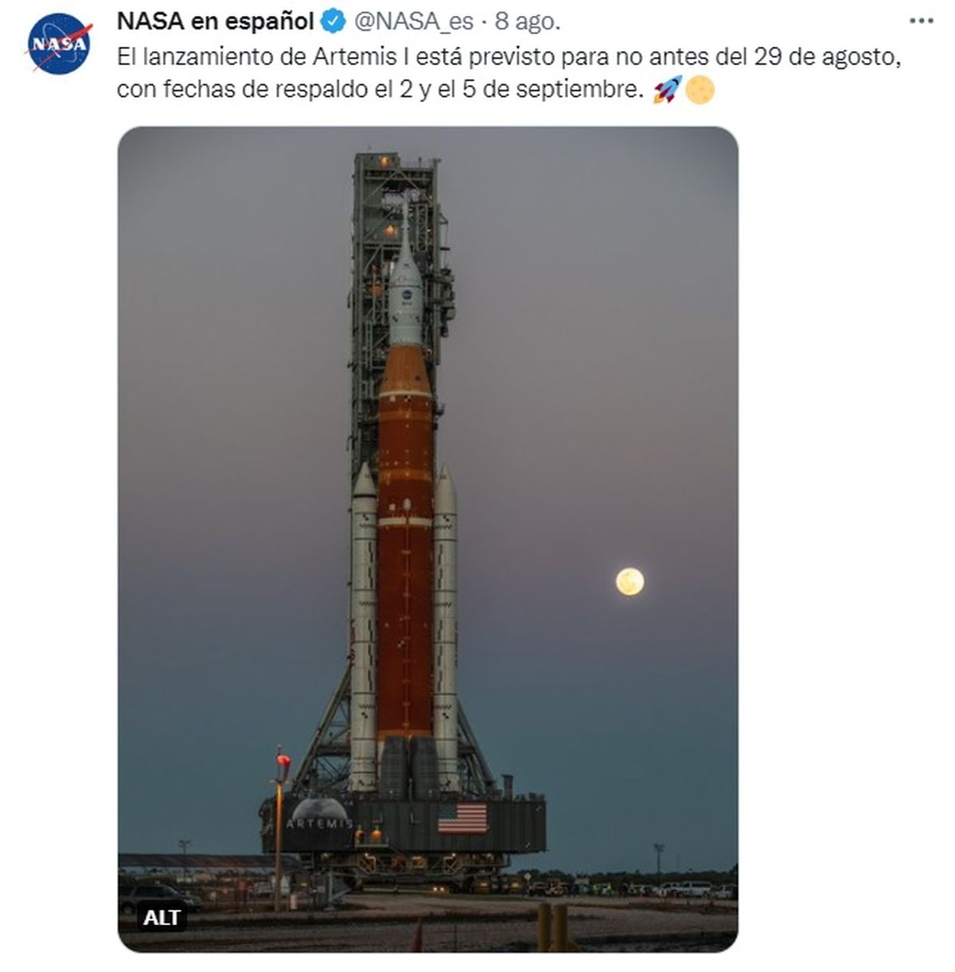This screenshot has height=972, width=955.
Task: Open the tweet's more options menu
Action: [x=919, y=21]
